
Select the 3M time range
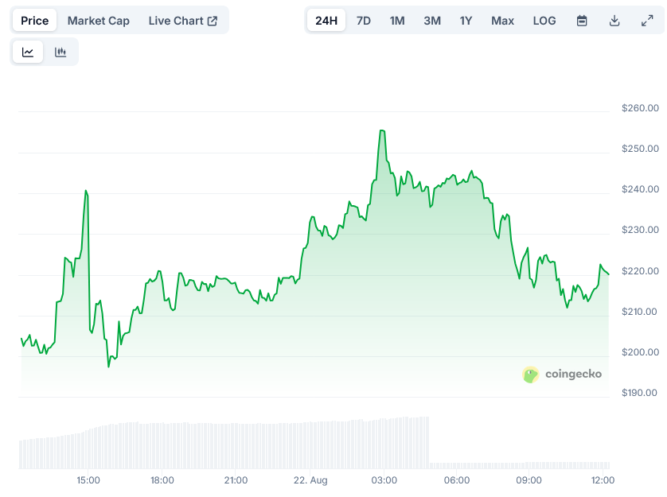(x=432, y=21)
